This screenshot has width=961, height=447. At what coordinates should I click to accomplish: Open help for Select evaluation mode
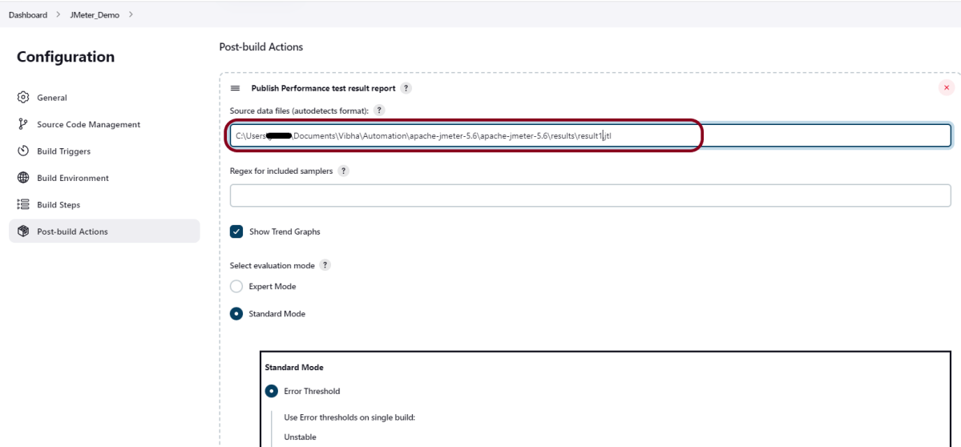(x=325, y=265)
